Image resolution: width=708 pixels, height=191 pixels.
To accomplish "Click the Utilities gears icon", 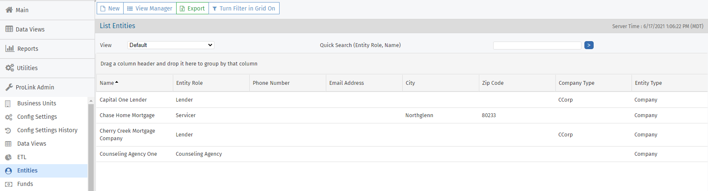I will [9, 68].
